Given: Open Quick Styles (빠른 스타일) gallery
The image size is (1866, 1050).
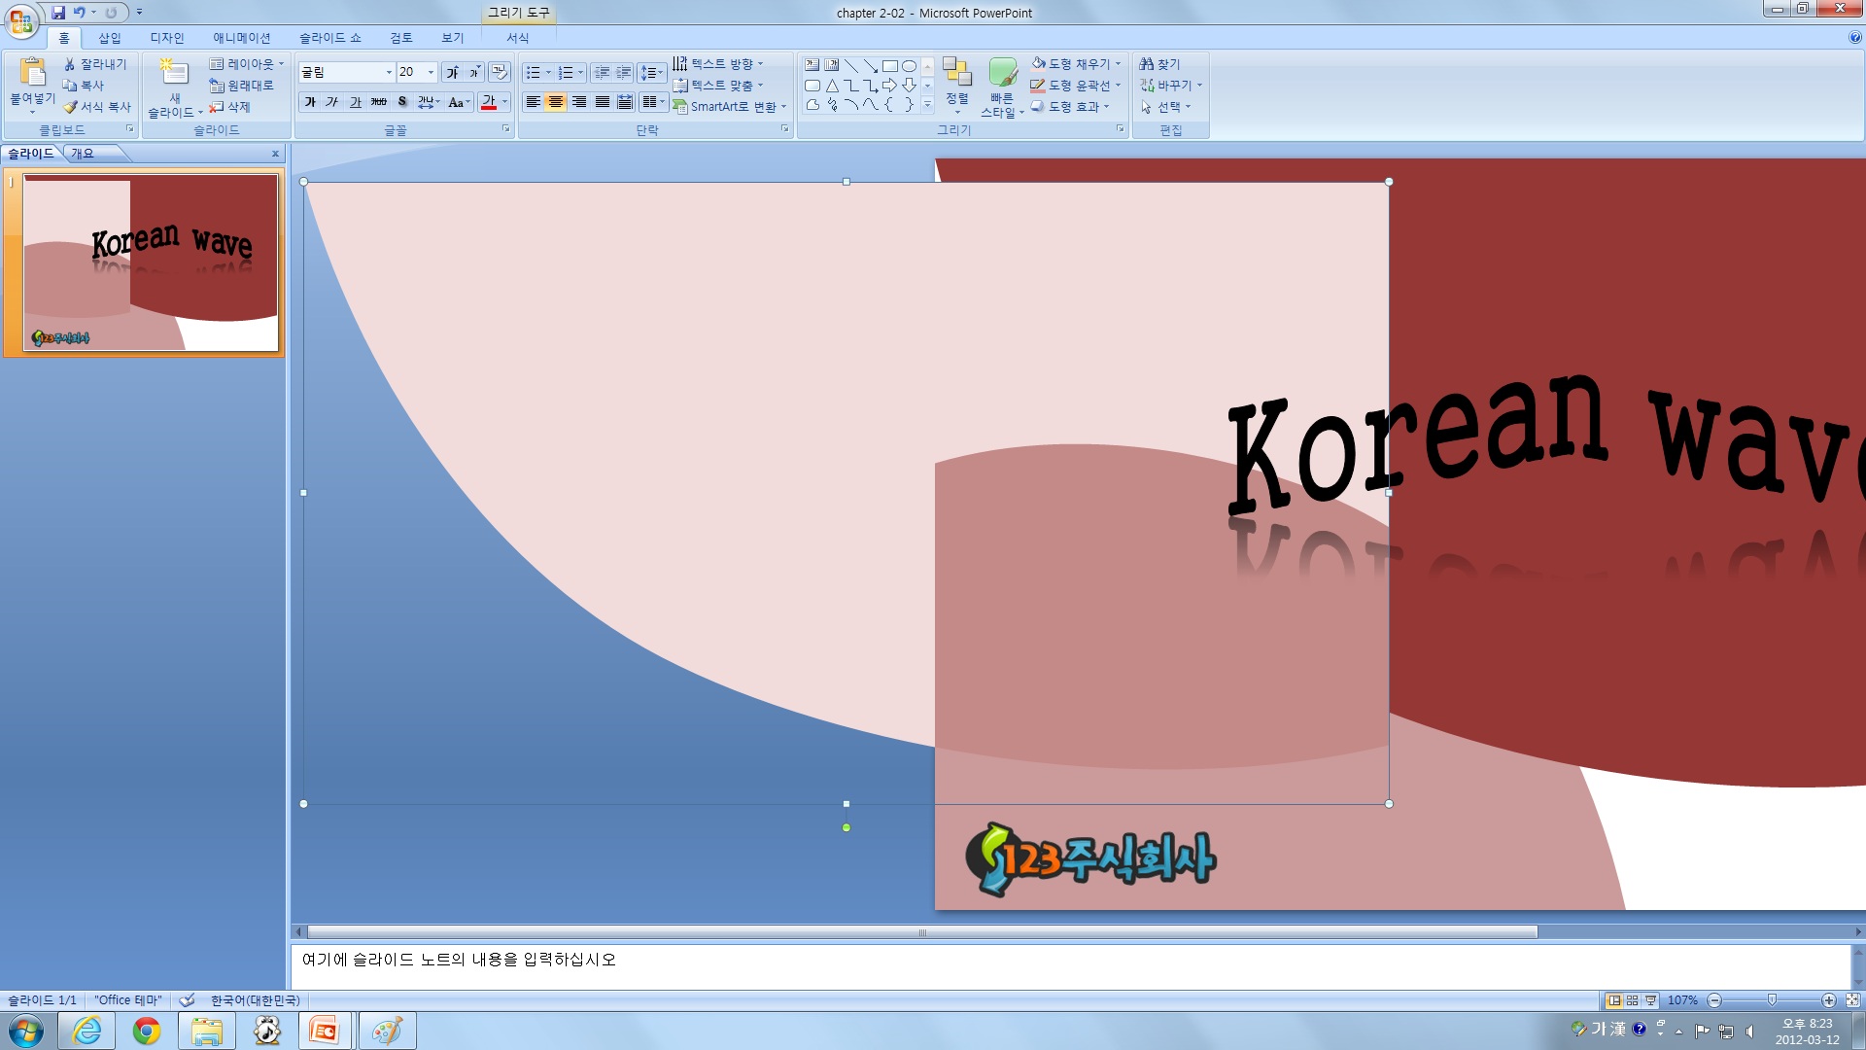Looking at the screenshot, I should [x=1002, y=87].
